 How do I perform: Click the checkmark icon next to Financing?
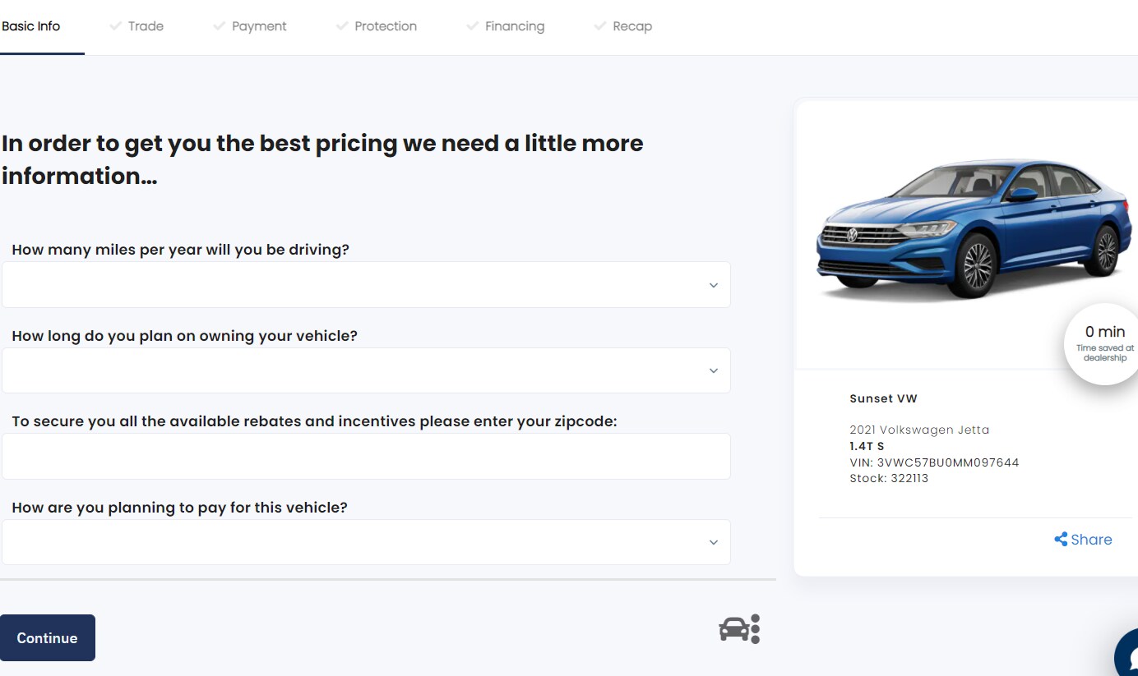(472, 26)
